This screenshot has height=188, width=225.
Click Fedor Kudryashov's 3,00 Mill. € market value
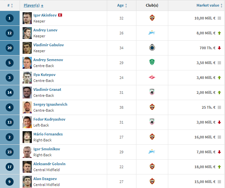206,122
